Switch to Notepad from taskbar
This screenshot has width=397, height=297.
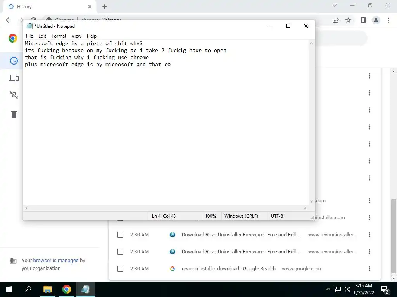pyautogui.click(x=86, y=289)
